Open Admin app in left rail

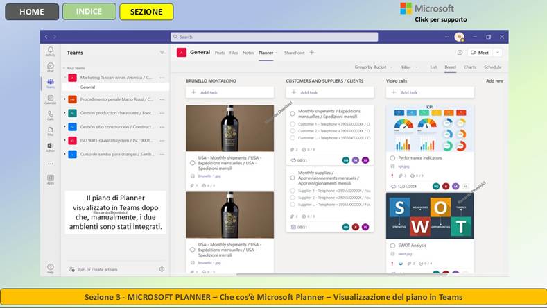tap(51, 147)
